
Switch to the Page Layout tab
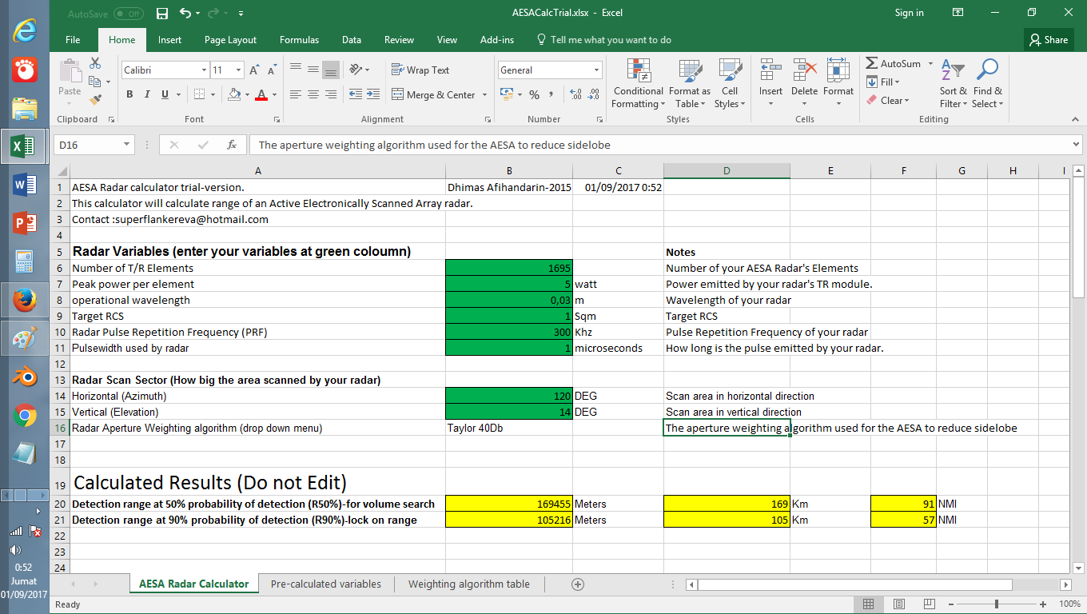coord(230,40)
